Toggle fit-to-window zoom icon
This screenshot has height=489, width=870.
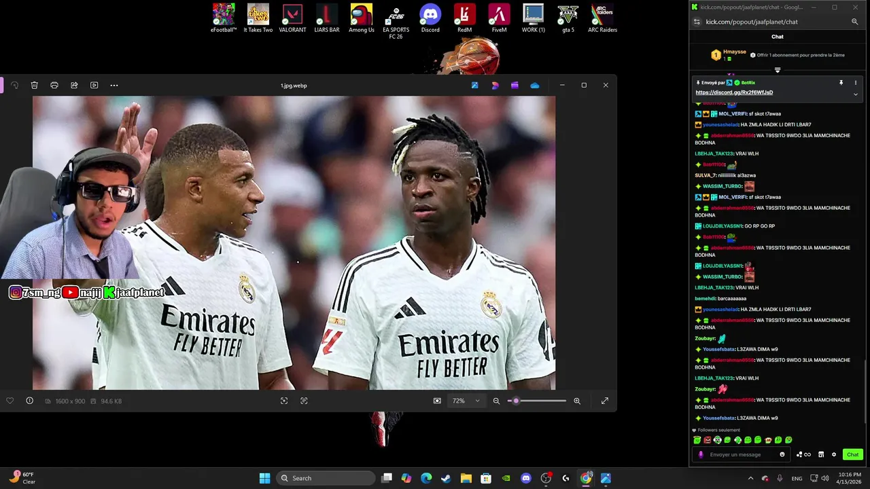(x=437, y=401)
